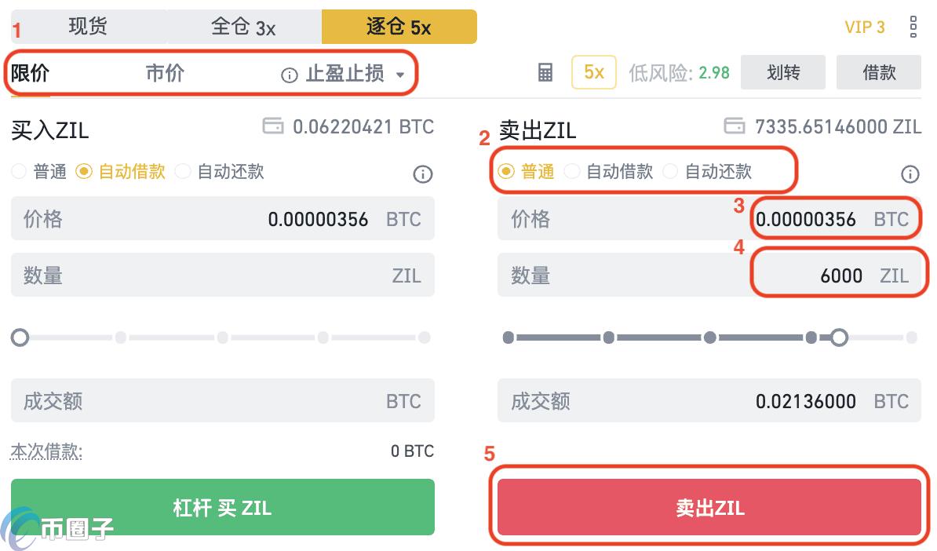Click the 5x leverage badge

[593, 72]
